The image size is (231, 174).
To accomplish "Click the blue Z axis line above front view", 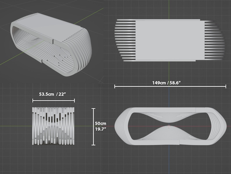I will [169, 98].
